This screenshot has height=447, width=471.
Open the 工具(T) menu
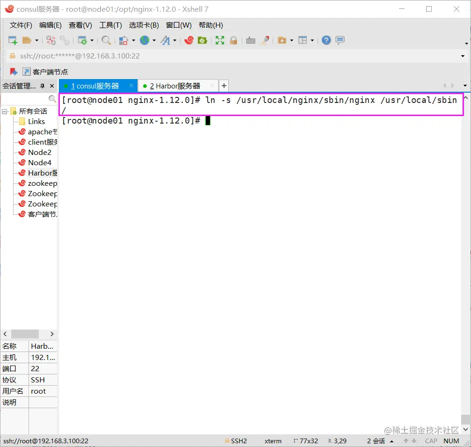[110, 25]
